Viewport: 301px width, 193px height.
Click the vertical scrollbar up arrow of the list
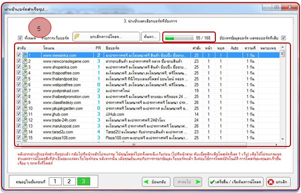[x=282, y=47]
